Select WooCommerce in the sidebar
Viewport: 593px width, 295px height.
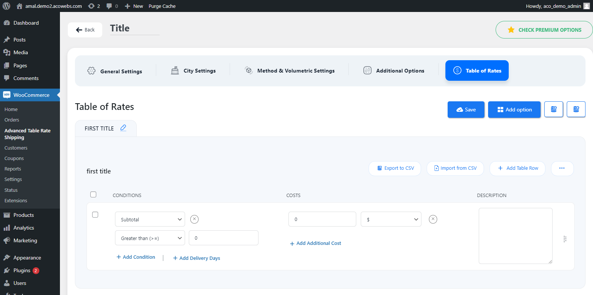(30, 95)
